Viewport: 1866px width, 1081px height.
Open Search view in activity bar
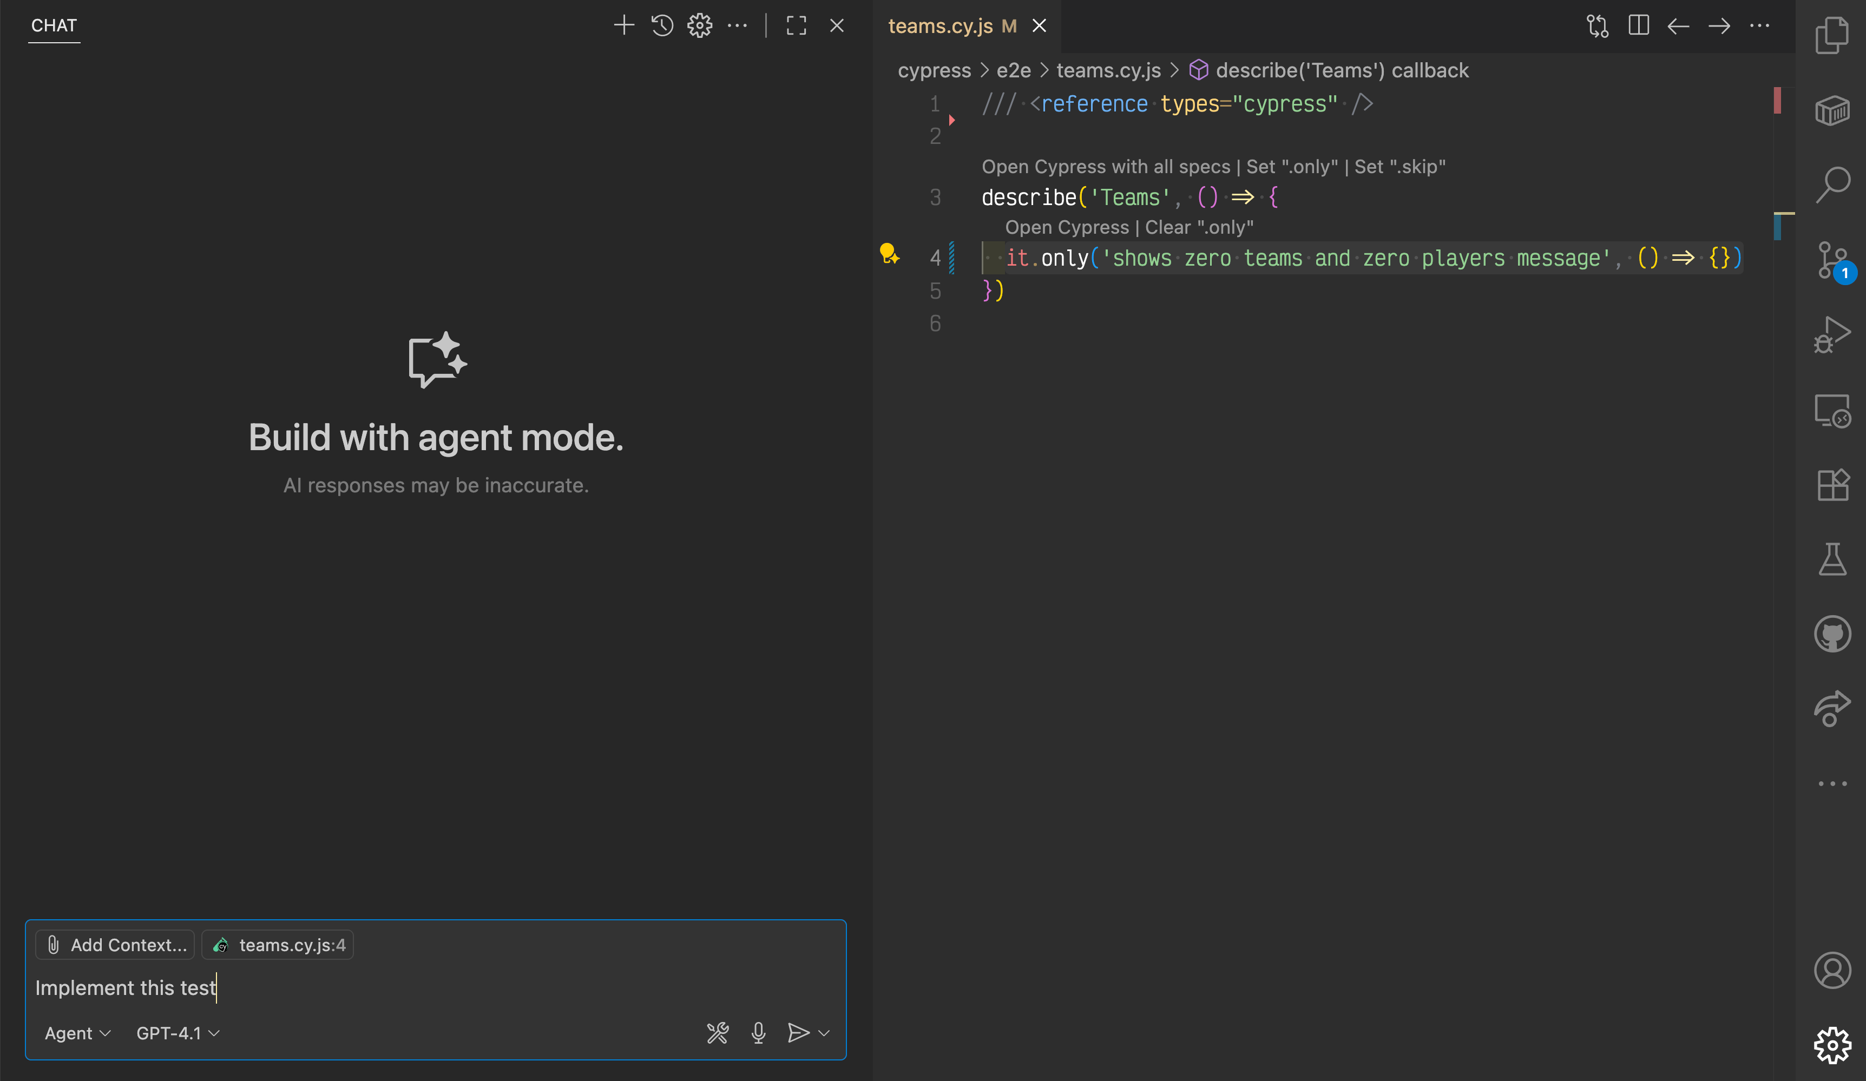[1832, 185]
